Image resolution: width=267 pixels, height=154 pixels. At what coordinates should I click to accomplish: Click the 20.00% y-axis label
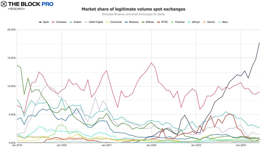[11, 30]
